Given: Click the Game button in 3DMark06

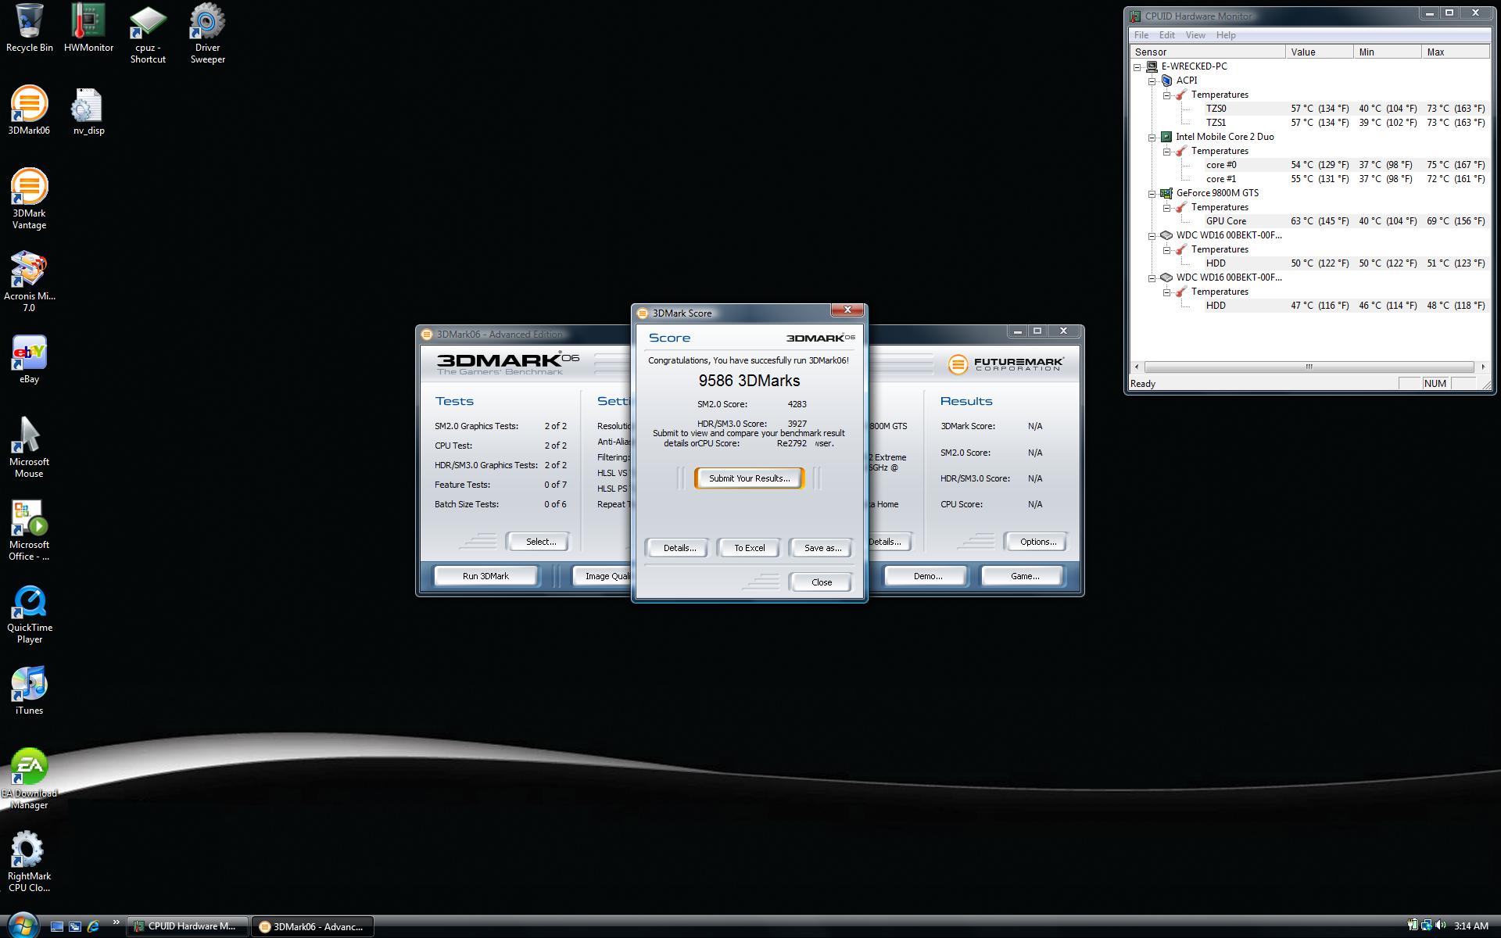Looking at the screenshot, I should [x=1024, y=576].
